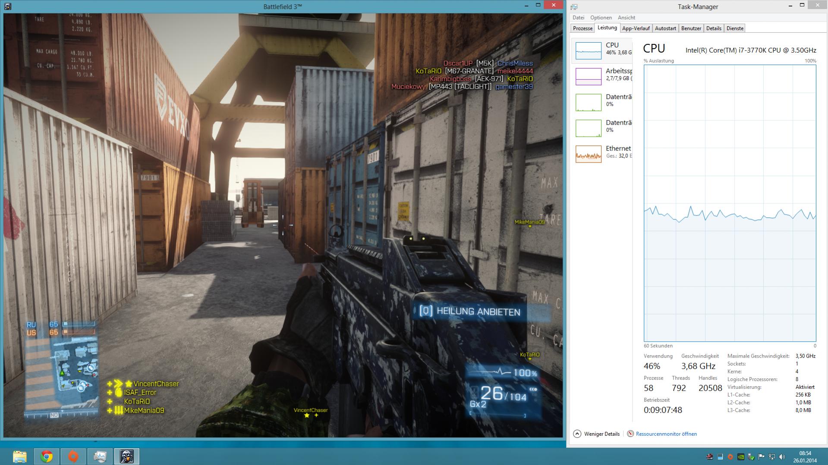This screenshot has width=828, height=465.
Task: Open the Dienste tab
Action: click(735, 28)
